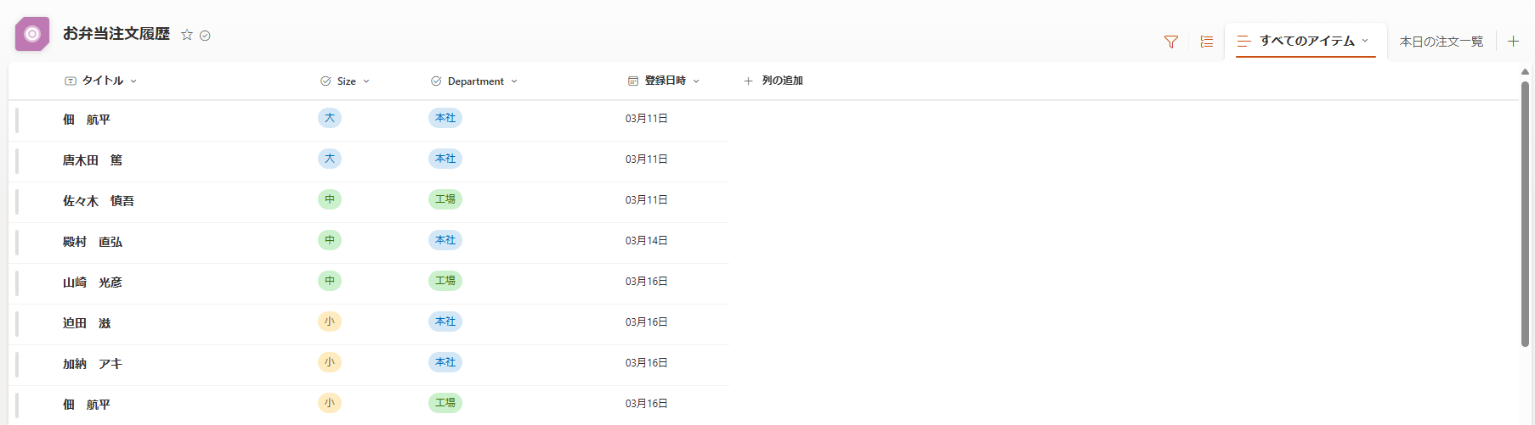Click the 大 size pill for 佃 航平
The height and width of the screenshot is (425, 1535).
[x=330, y=118]
